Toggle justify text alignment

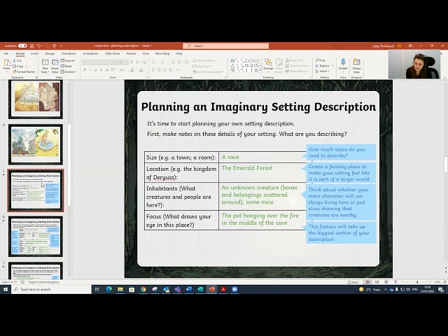coord(171,70)
